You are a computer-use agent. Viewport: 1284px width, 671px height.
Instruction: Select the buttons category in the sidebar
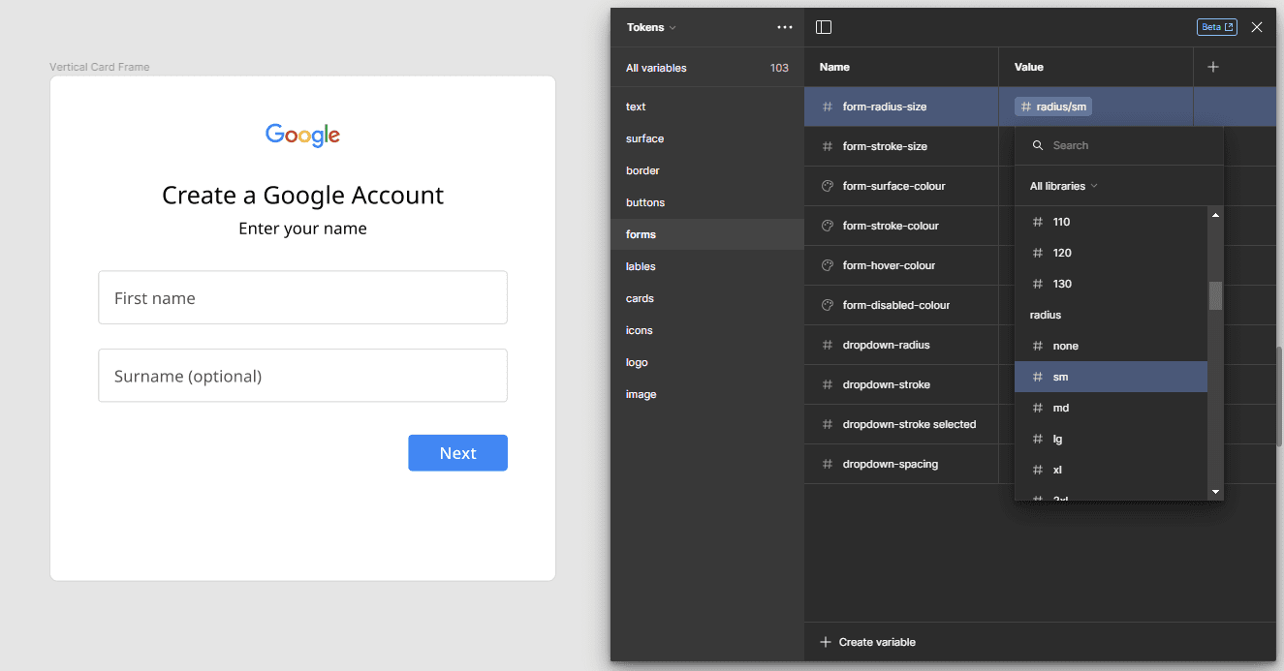click(x=644, y=201)
